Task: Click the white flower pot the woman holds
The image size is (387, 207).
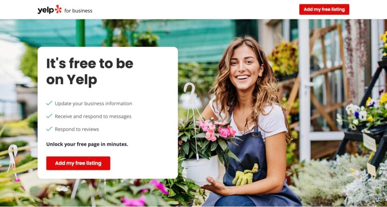Action: 200,170
